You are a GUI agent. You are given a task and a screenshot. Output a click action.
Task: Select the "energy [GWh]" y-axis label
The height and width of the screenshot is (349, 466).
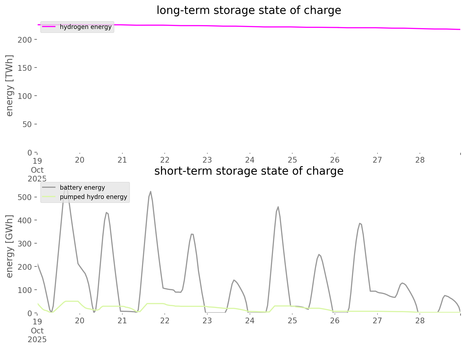pyautogui.click(x=10, y=246)
